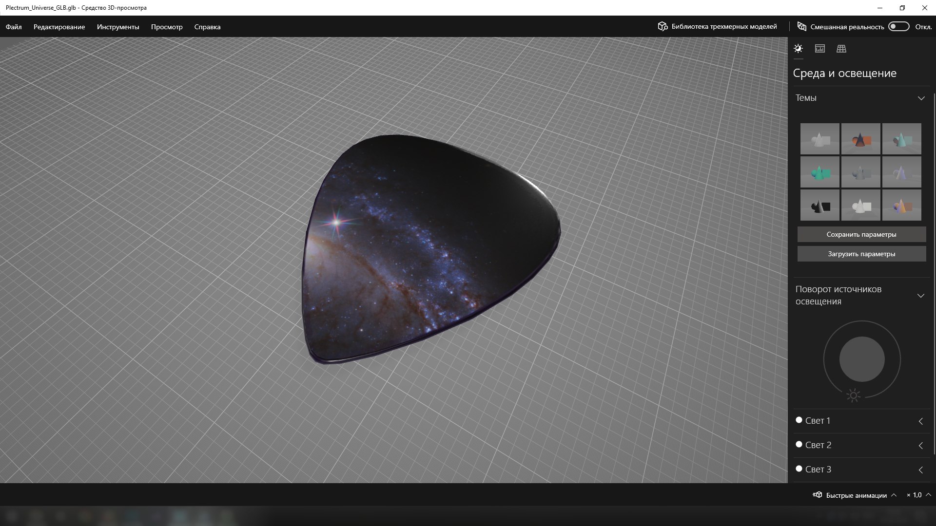Select the first light gray theme thumbnail
This screenshot has height=526, width=936.
point(820,139)
